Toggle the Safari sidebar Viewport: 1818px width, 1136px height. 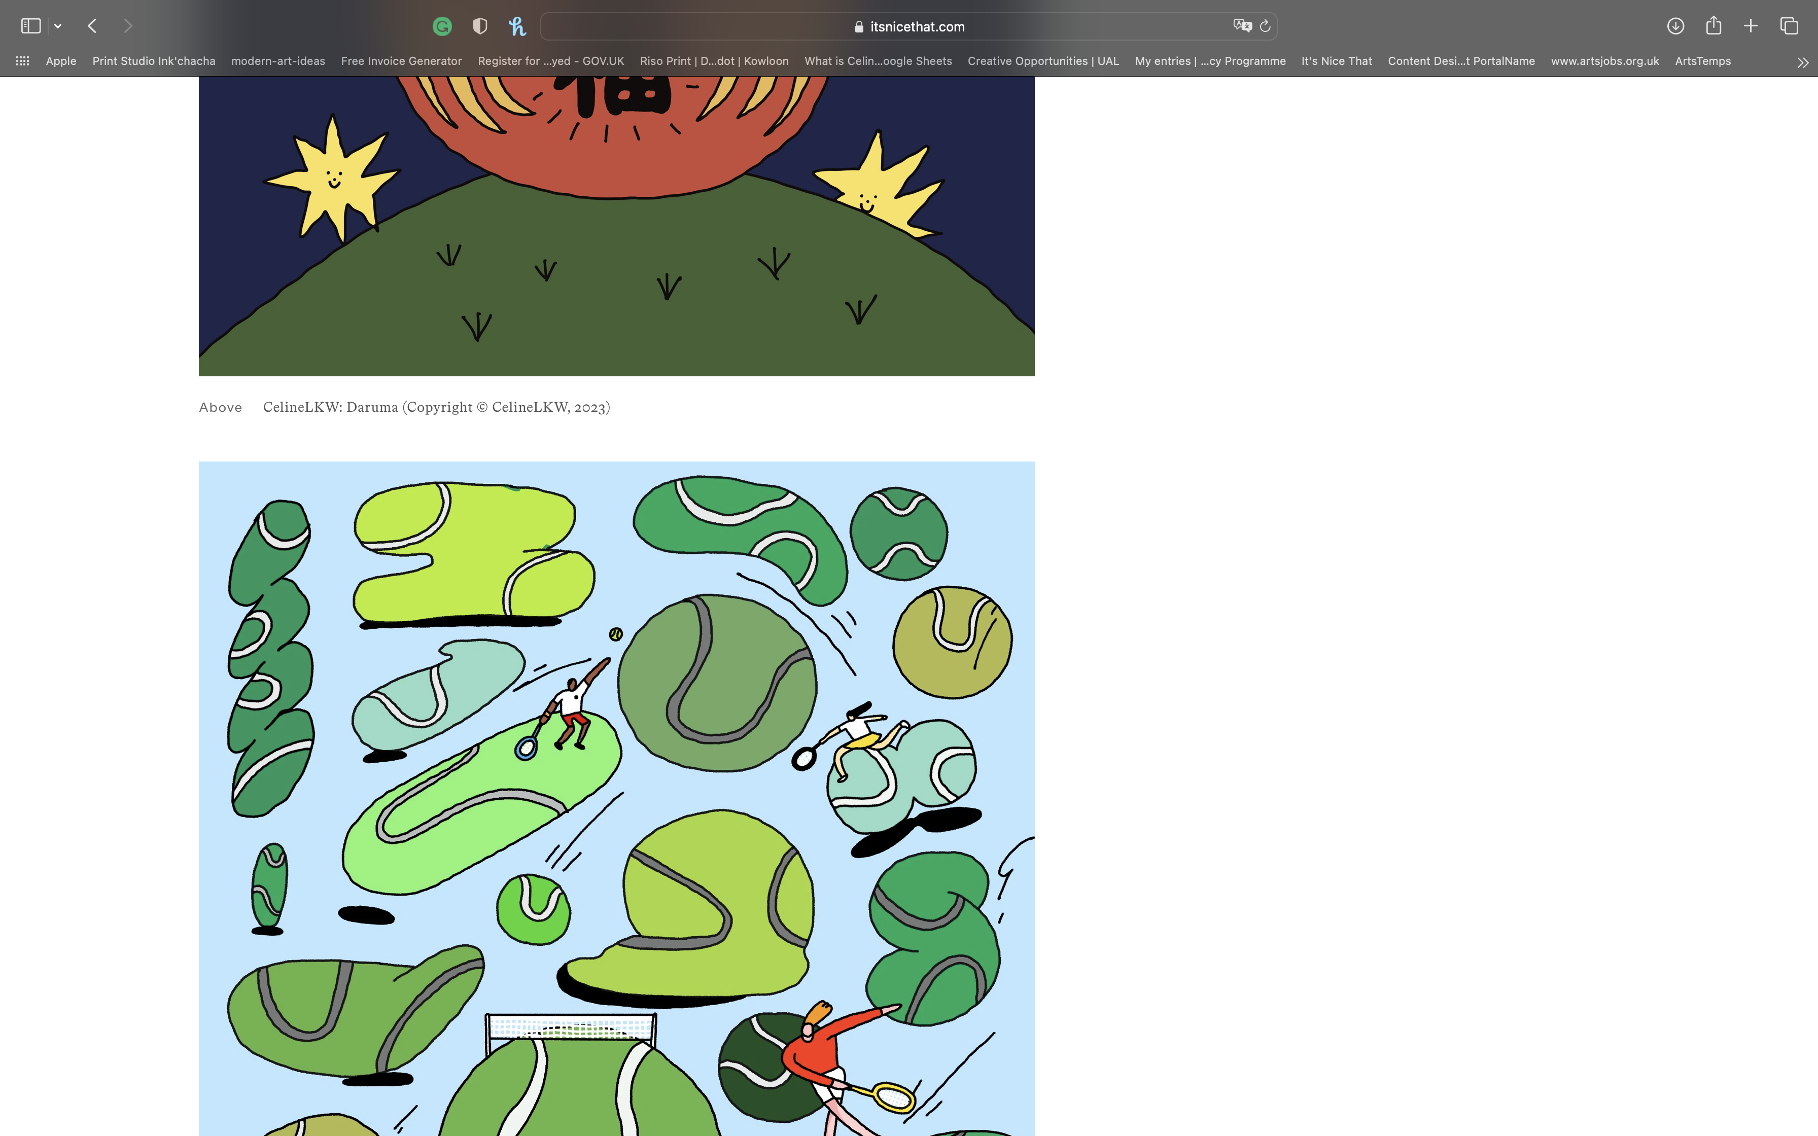[31, 26]
